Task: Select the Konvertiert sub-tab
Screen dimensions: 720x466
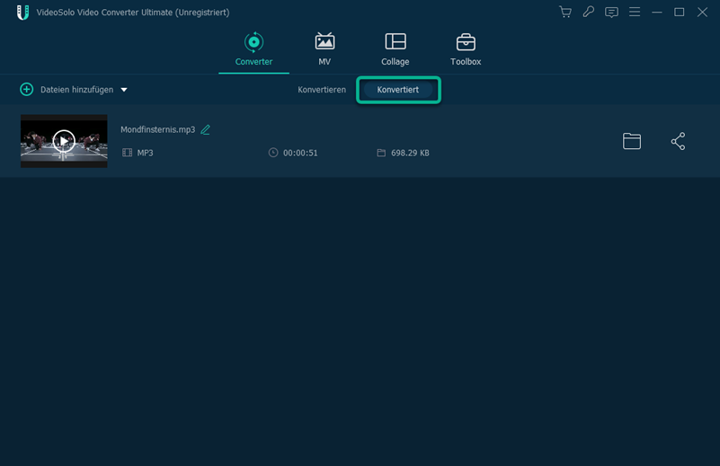Action: tap(397, 90)
